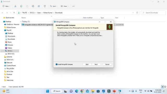The image size is (167, 94).
Task: Switch to details view icon in status bar
Action: coord(162,87)
